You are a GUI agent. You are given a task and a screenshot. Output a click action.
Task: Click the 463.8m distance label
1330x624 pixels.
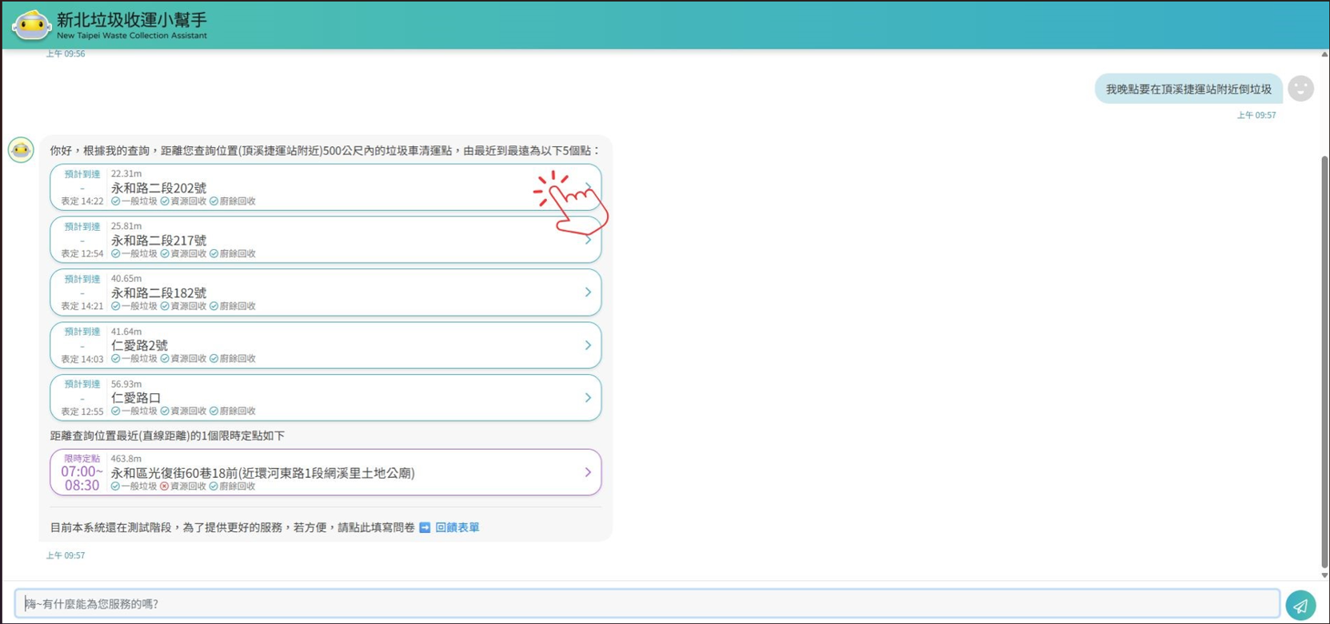pos(126,459)
